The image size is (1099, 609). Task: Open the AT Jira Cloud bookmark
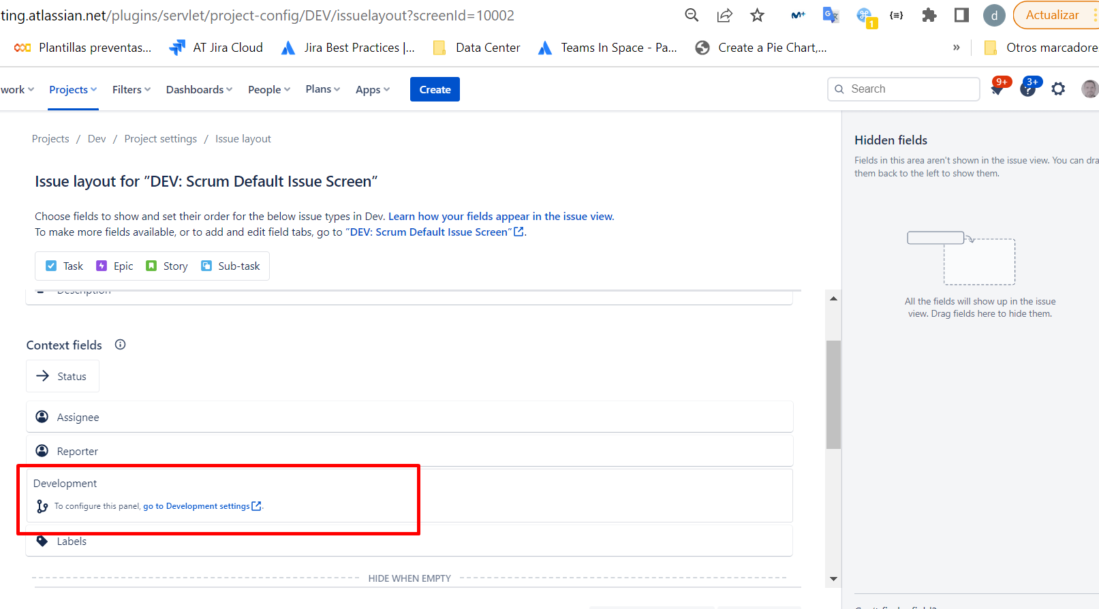pyautogui.click(x=216, y=47)
